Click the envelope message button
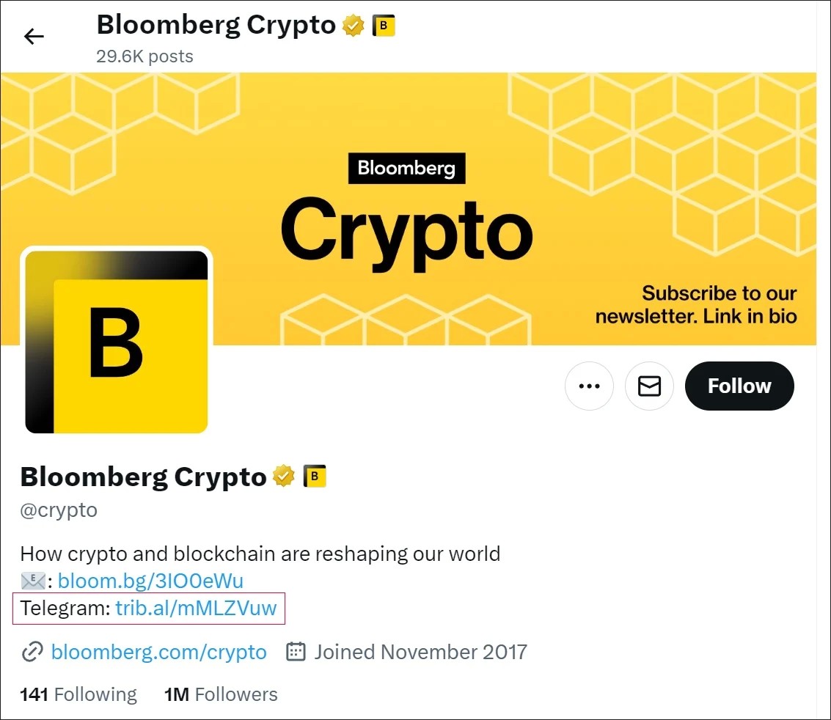This screenshot has height=720, width=831. pos(649,386)
